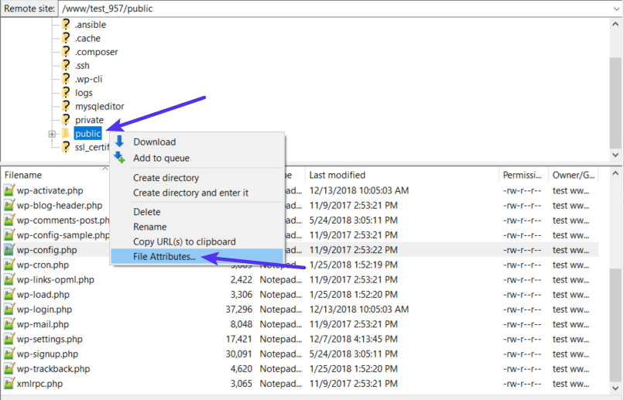624x400 pixels.
Task: Click the xmlrpc.php file icon
Action: (x=9, y=384)
